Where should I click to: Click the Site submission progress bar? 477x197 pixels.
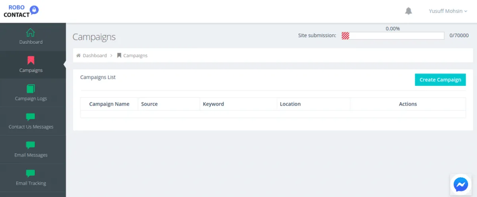393,36
